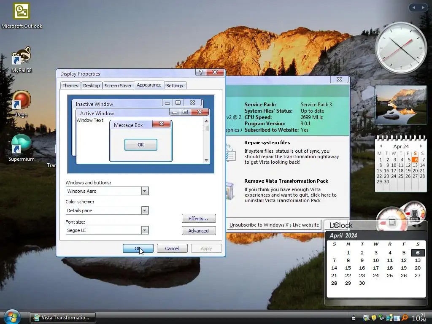Click OK in the preview Message Box
The height and width of the screenshot is (324, 432).
(141, 145)
